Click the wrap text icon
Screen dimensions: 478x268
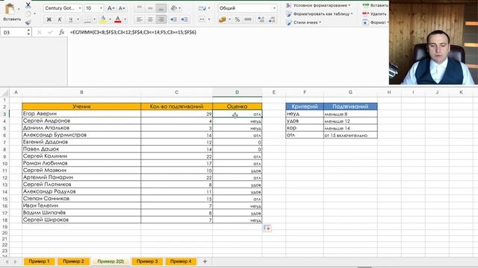click(202, 8)
